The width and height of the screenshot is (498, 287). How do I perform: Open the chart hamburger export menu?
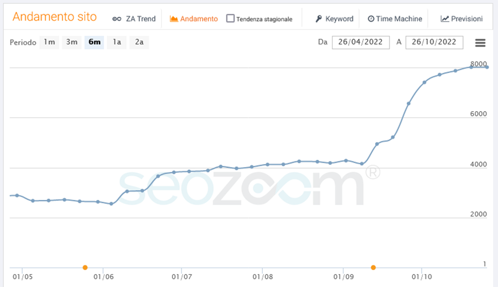[480, 43]
